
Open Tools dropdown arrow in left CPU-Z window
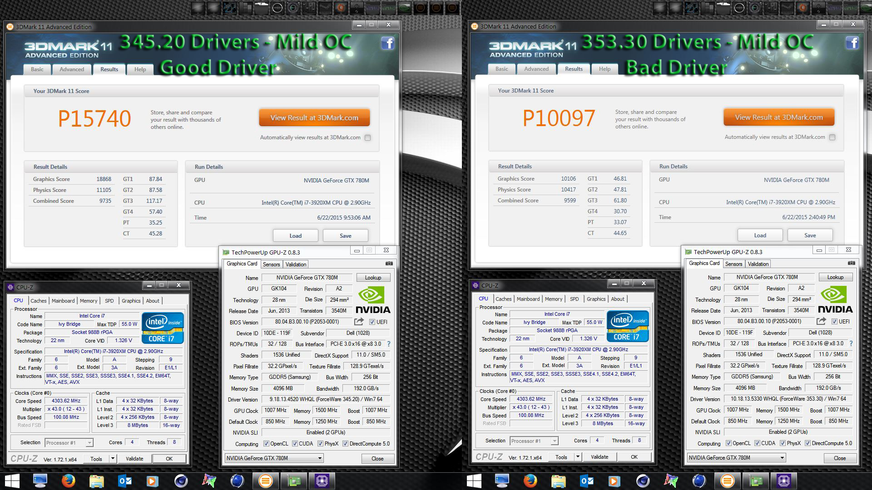tap(113, 459)
